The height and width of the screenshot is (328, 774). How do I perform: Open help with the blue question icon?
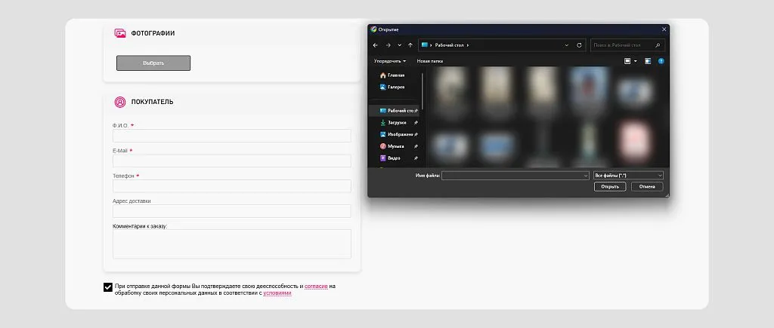(661, 61)
